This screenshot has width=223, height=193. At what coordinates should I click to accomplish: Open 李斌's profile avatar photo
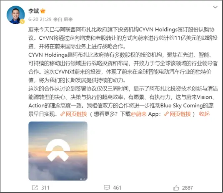point(15,15)
